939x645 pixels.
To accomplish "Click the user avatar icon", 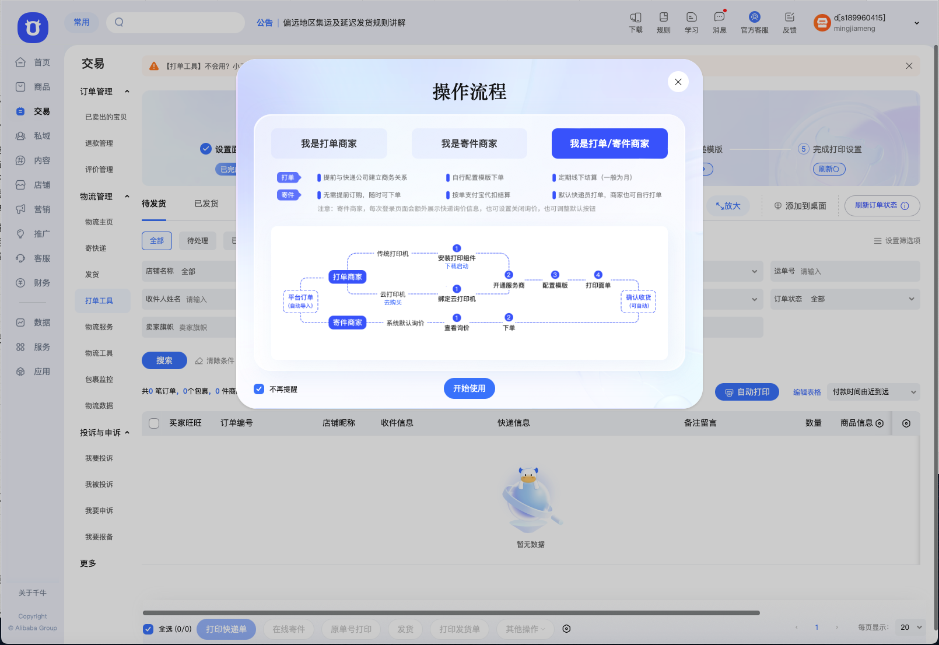I will (x=822, y=23).
